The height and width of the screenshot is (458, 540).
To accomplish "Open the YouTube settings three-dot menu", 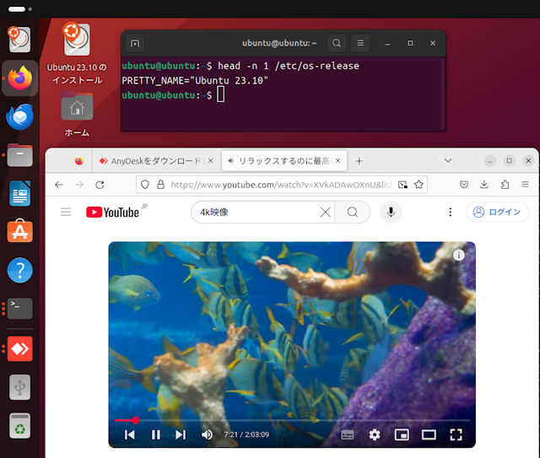I will (450, 212).
